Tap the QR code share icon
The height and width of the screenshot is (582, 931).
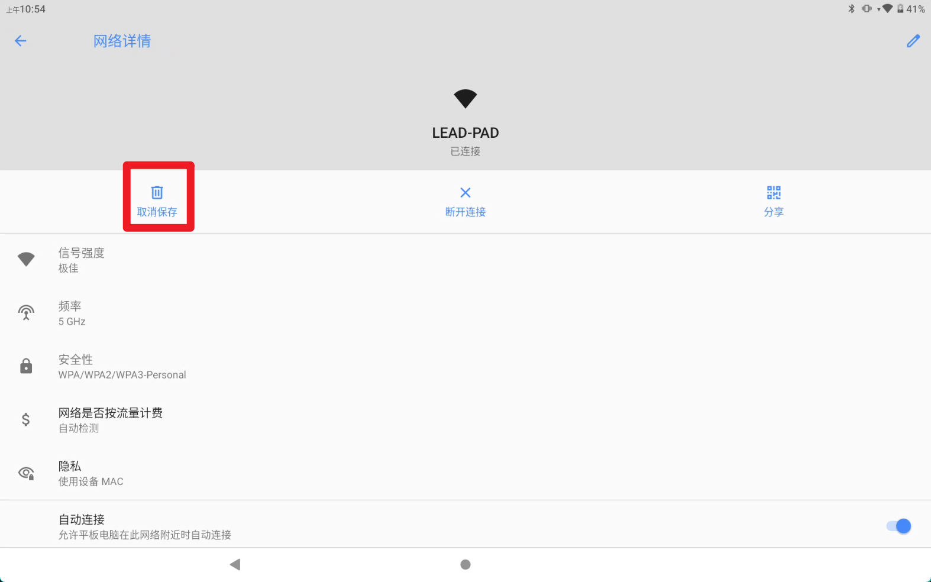(x=774, y=192)
